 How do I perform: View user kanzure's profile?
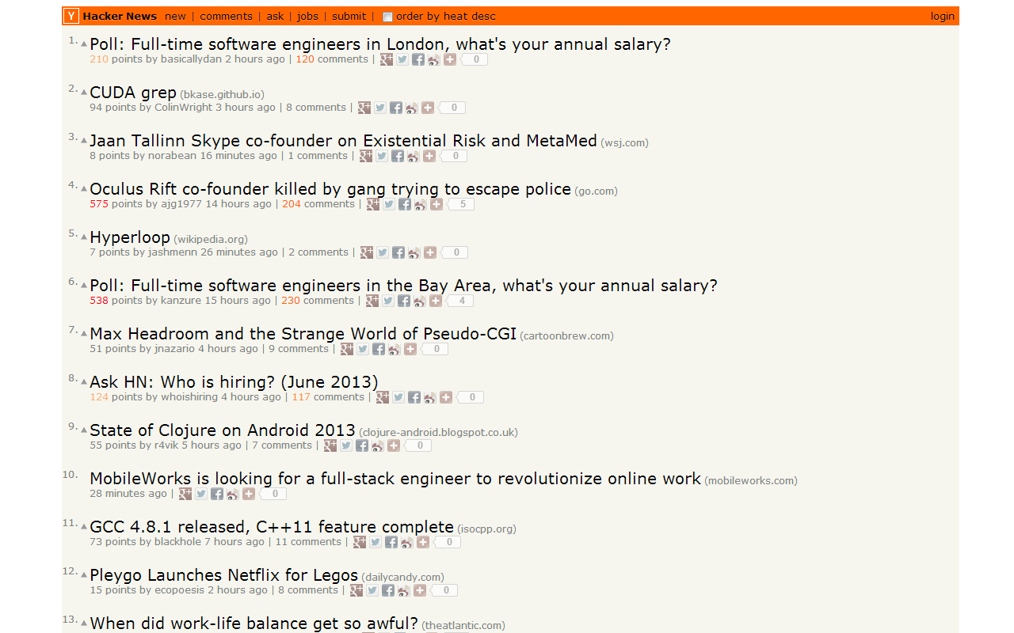(181, 301)
